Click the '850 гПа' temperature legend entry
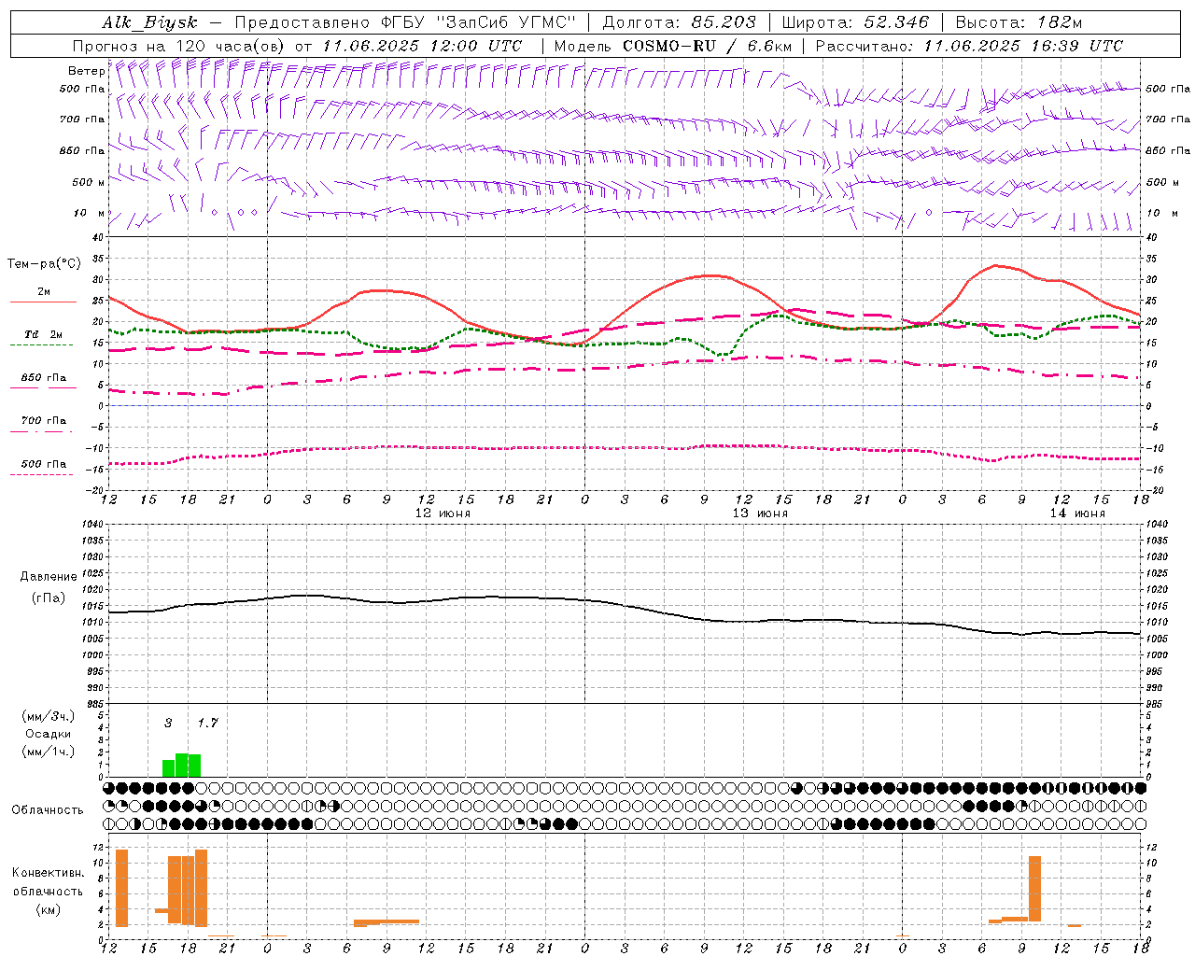 coord(44,378)
